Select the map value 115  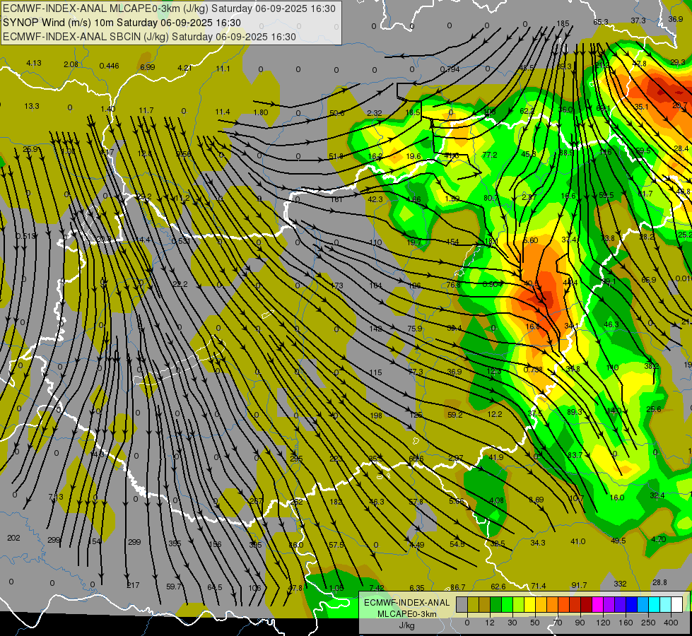(375, 372)
